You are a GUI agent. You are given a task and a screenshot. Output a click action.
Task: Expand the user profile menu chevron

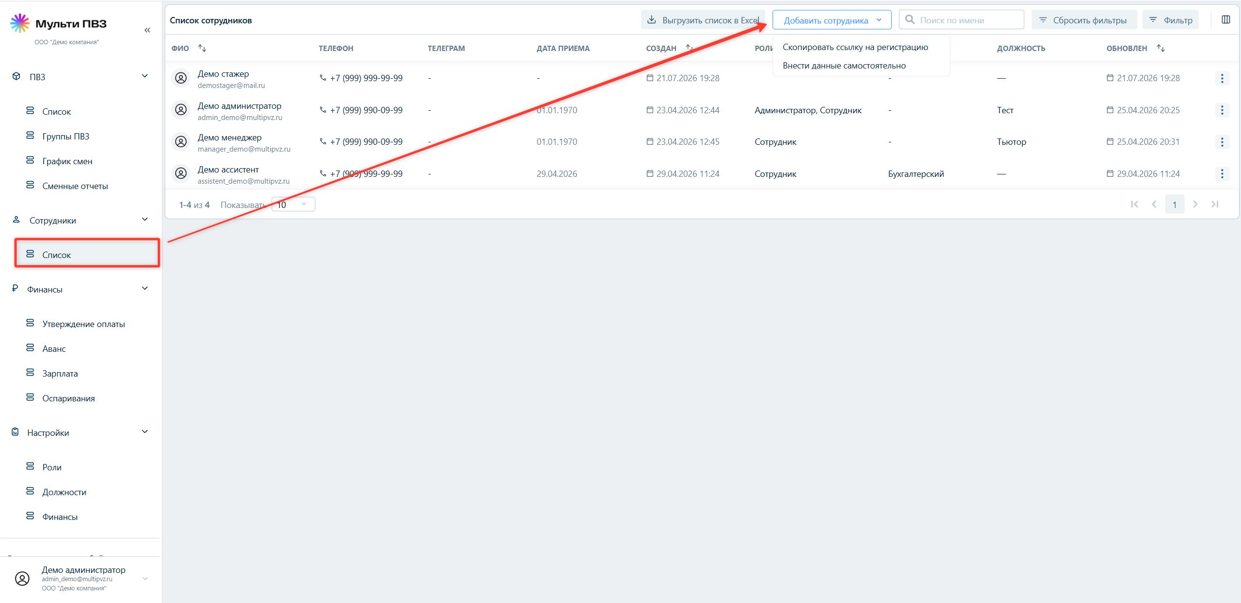tap(145, 579)
